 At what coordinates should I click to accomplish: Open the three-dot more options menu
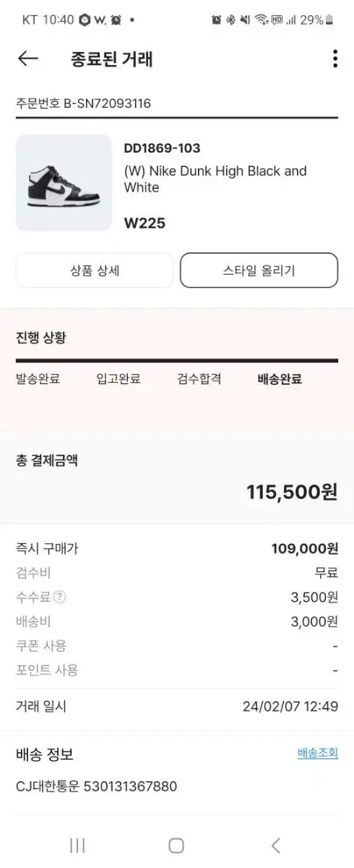334,59
